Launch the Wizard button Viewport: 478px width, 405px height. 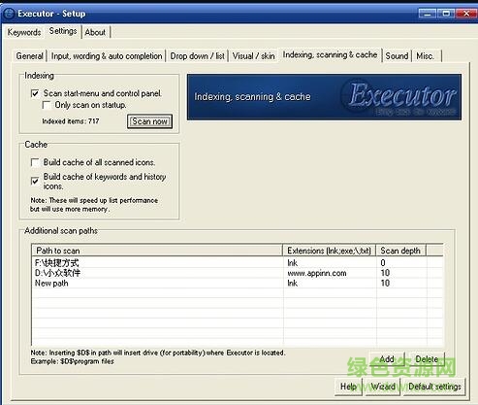(383, 387)
